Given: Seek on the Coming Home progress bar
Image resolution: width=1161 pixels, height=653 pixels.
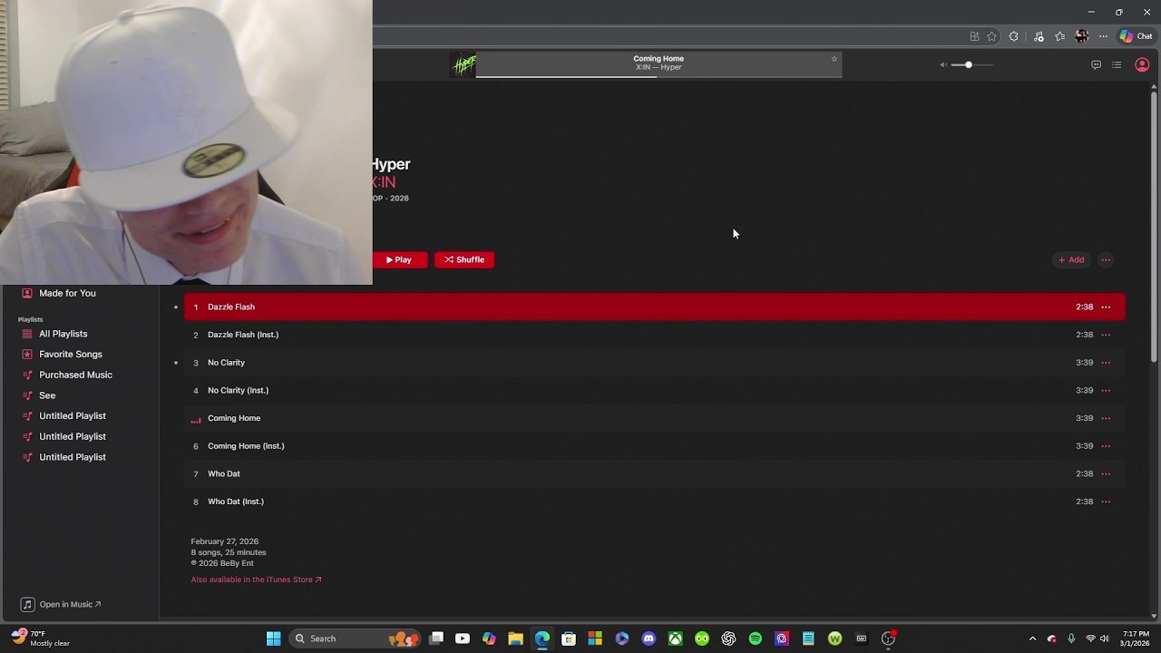Looking at the screenshot, I should click(x=659, y=76).
